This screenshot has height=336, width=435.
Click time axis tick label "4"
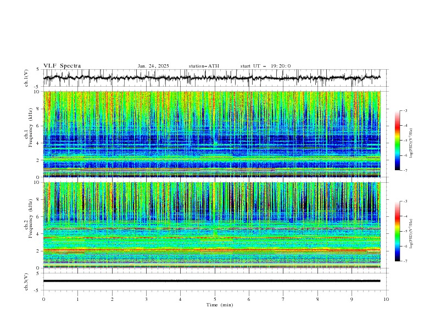[180, 299]
